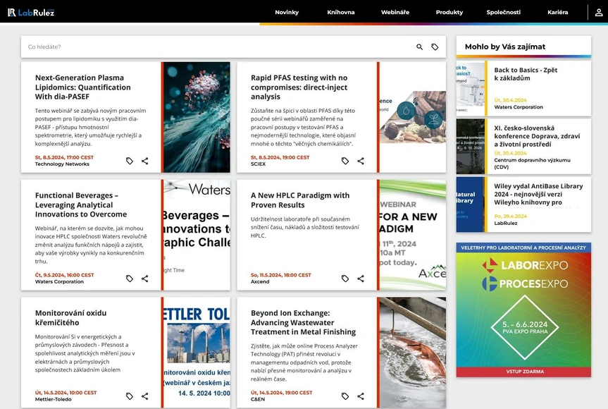This screenshot has width=608, height=409.
Task: Click tag icon on Rapid PFAS testing card
Action: [345, 161]
